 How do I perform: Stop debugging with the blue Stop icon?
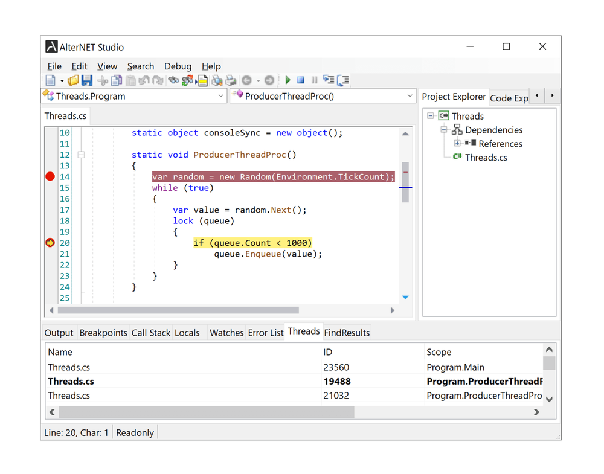click(x=301, y=80)
